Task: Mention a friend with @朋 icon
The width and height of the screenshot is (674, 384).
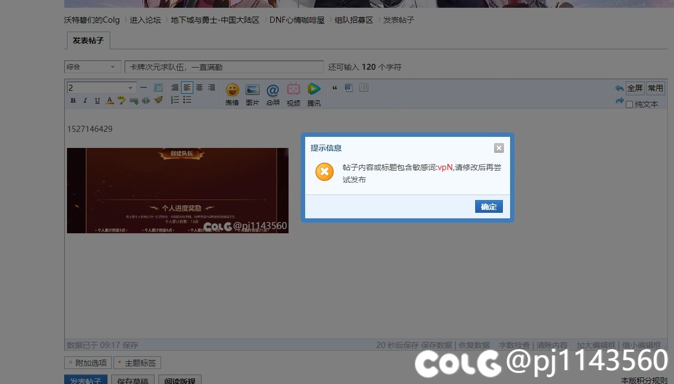Action: coord(273,94)
